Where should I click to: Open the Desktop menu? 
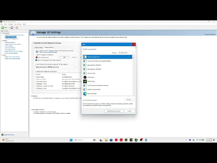11,24
